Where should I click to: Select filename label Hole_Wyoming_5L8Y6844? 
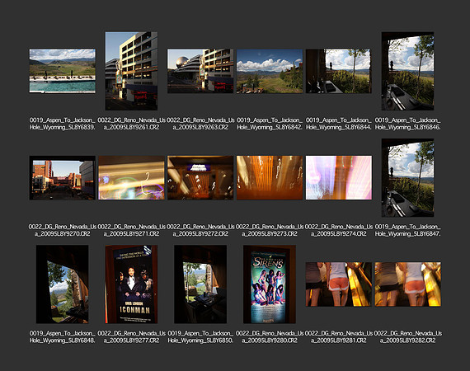339,127
